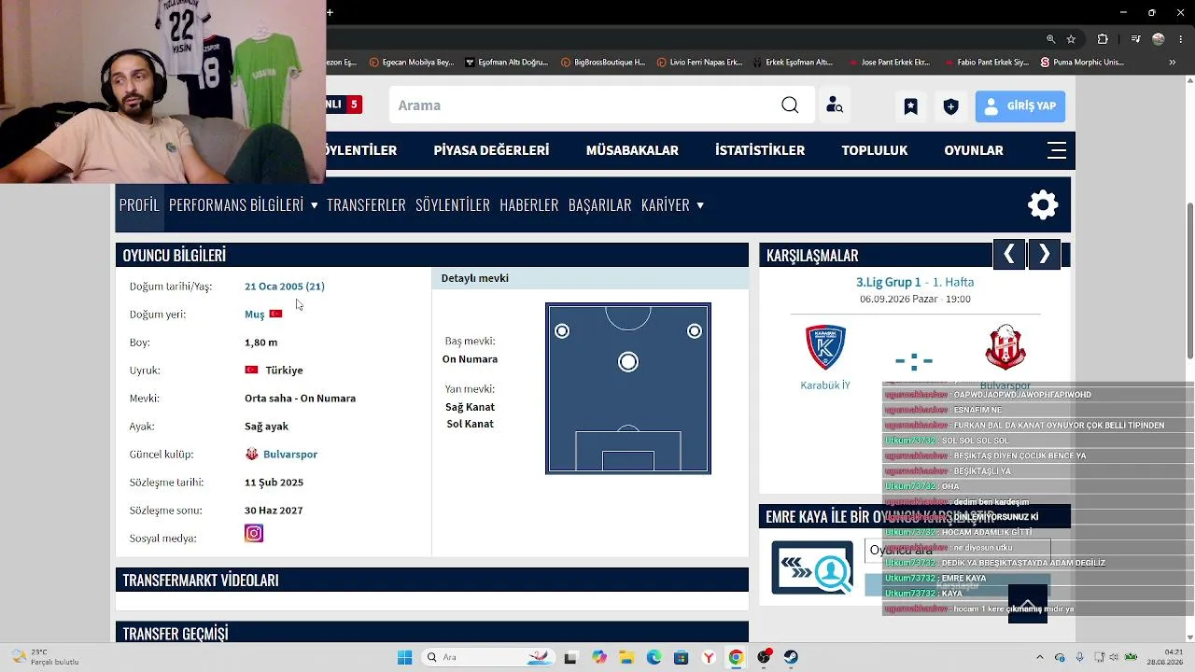The image size is (1195, 672).
Task: Click the Orta saha - On Numara value
Action: coord(300,399)
